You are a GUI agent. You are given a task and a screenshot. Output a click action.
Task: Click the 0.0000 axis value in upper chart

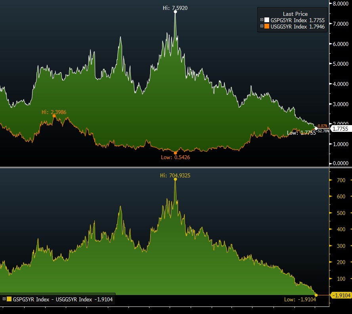coord(341,163)
